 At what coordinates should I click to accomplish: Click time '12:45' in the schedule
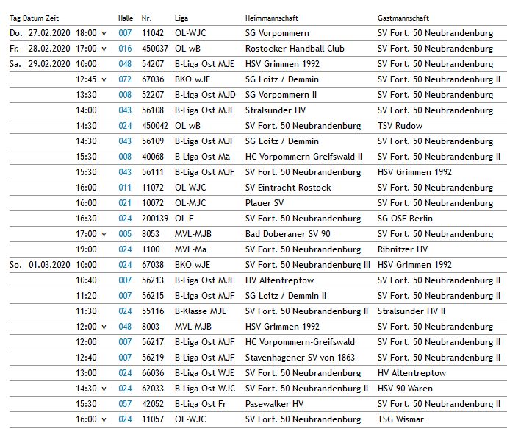[86, 79]
